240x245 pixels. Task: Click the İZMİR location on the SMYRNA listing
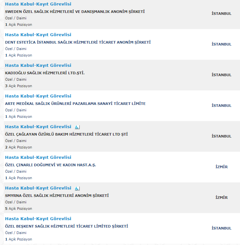pos(221,198)
